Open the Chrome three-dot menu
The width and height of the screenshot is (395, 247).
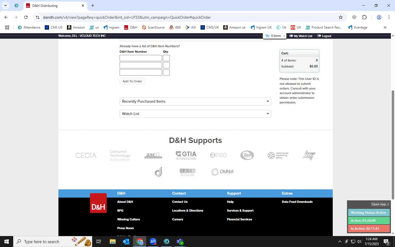pos(389,17)
